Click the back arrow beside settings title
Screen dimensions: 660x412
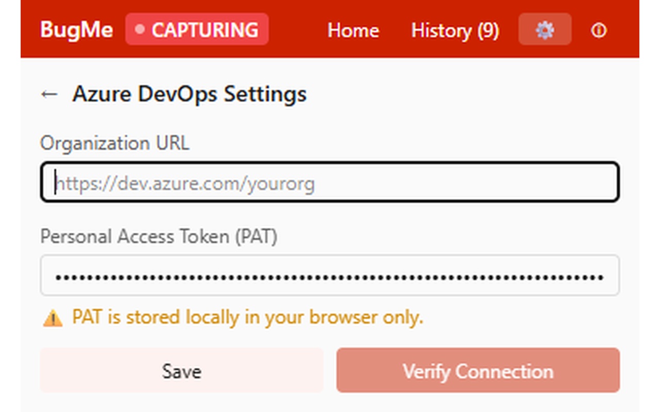pyautogui.click(x=48, y=94)
